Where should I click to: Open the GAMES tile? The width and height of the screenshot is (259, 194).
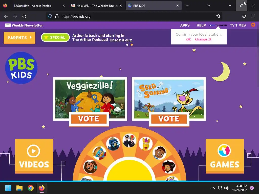click(225, 156)
